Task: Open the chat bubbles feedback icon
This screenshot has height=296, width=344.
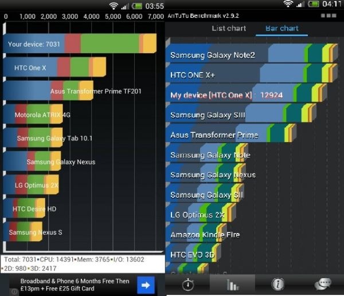Action: click(x=322, y=284)
